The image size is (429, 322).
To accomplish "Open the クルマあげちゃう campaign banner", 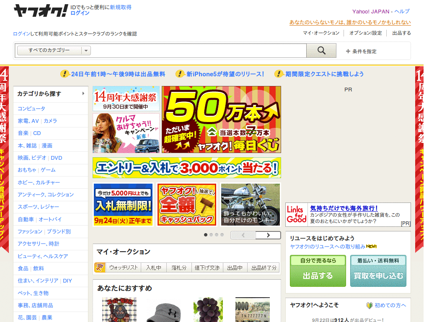I will point(126,133).
